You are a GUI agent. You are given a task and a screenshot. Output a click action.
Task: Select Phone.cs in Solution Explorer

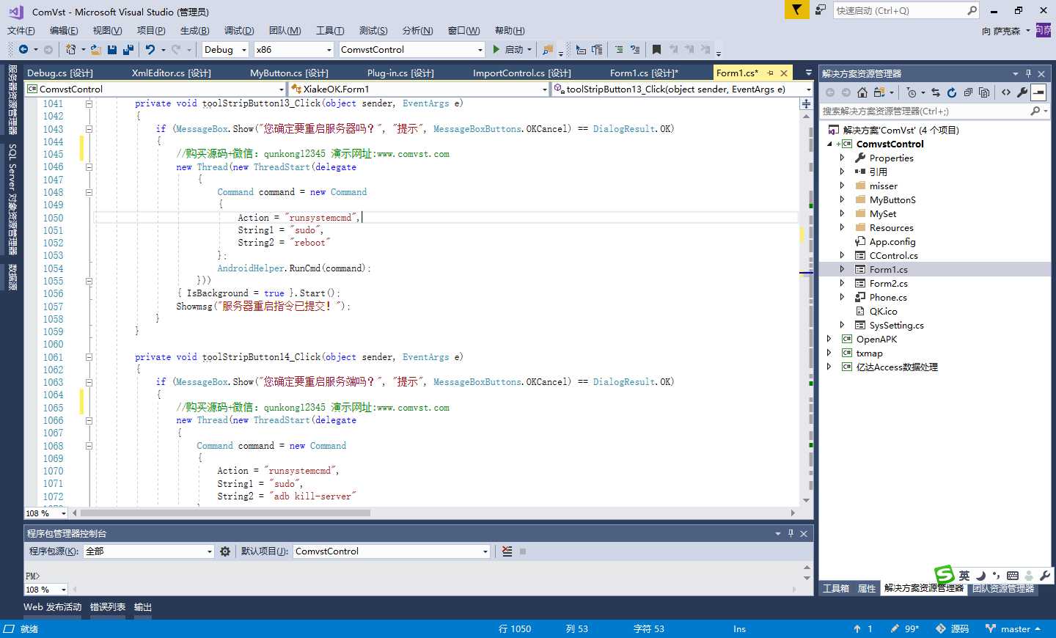[x=888, y=297]
